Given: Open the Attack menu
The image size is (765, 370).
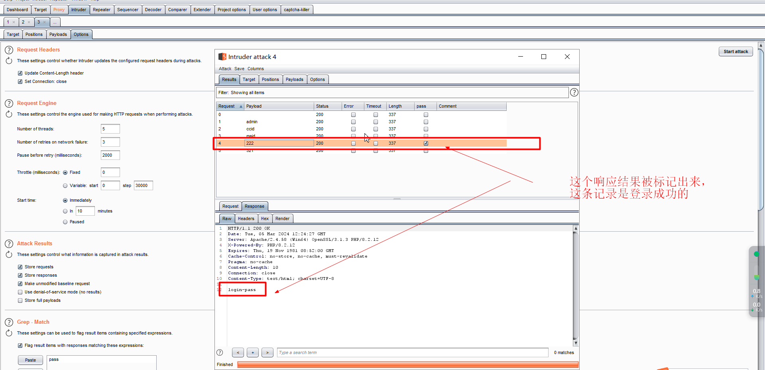Looking at the screenshot, I should point(225,69).
